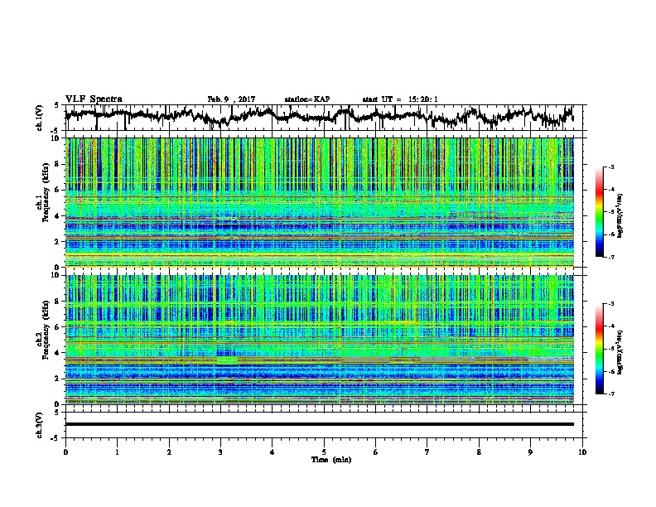
Task: Click the "4" tick on the time axis
Action: click(273, 452)
